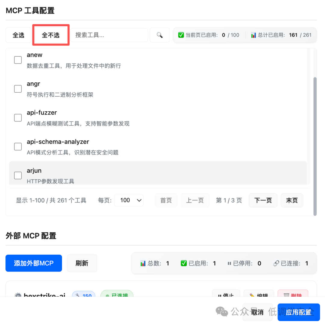Go to 上一页 previous page
Screen dimensions: 325x325
point(195,200)
